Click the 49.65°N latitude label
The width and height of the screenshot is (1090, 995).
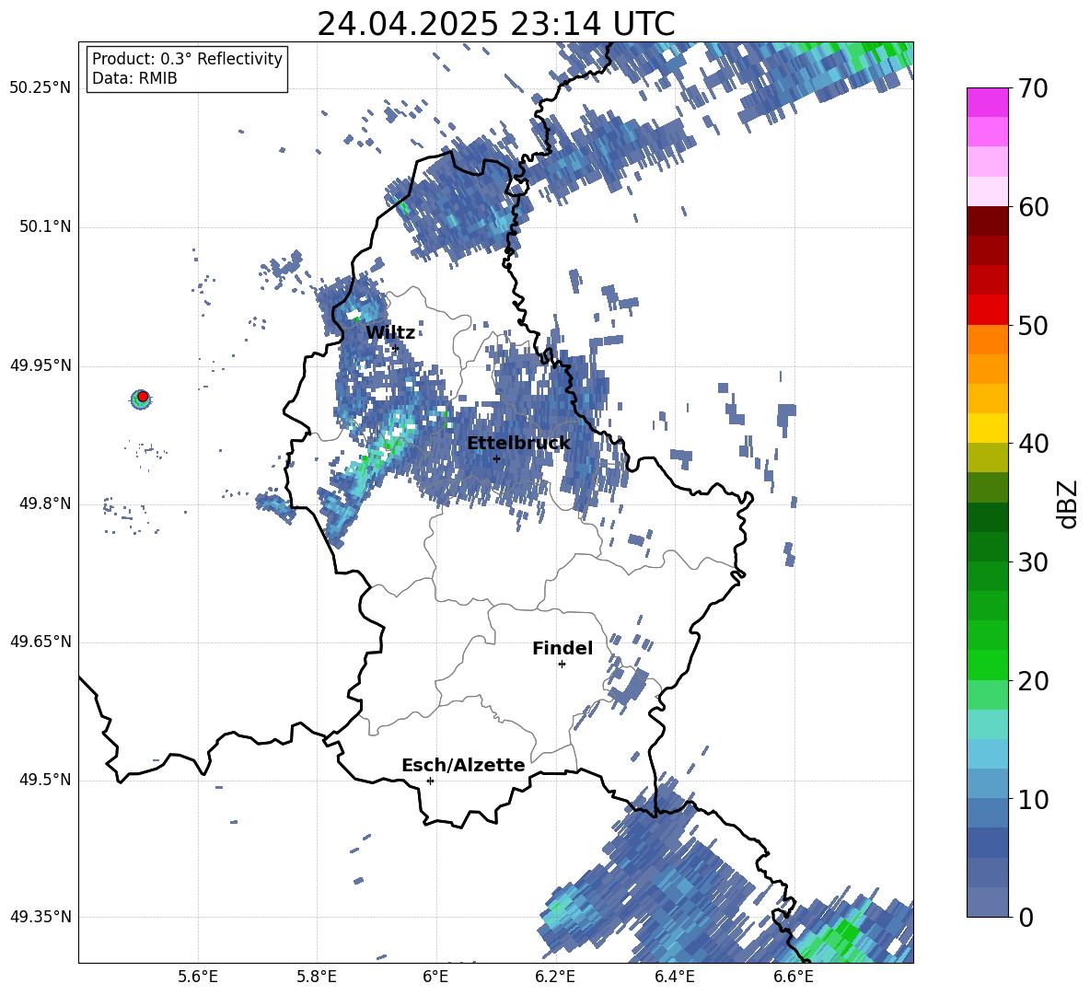[41, 642]
